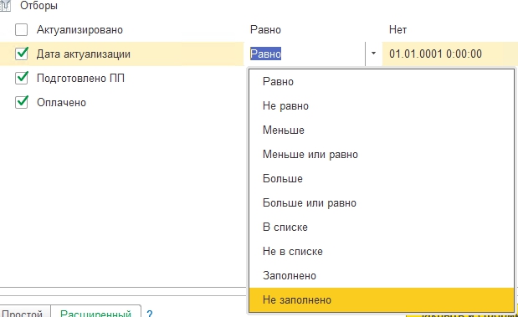The image size is (518, 317).
Task: Select the Оплачено row label
Action: coord(61,103)
